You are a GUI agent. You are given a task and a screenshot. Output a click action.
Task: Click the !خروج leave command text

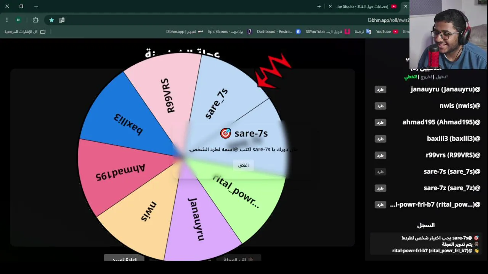click(x=427, y=77)
